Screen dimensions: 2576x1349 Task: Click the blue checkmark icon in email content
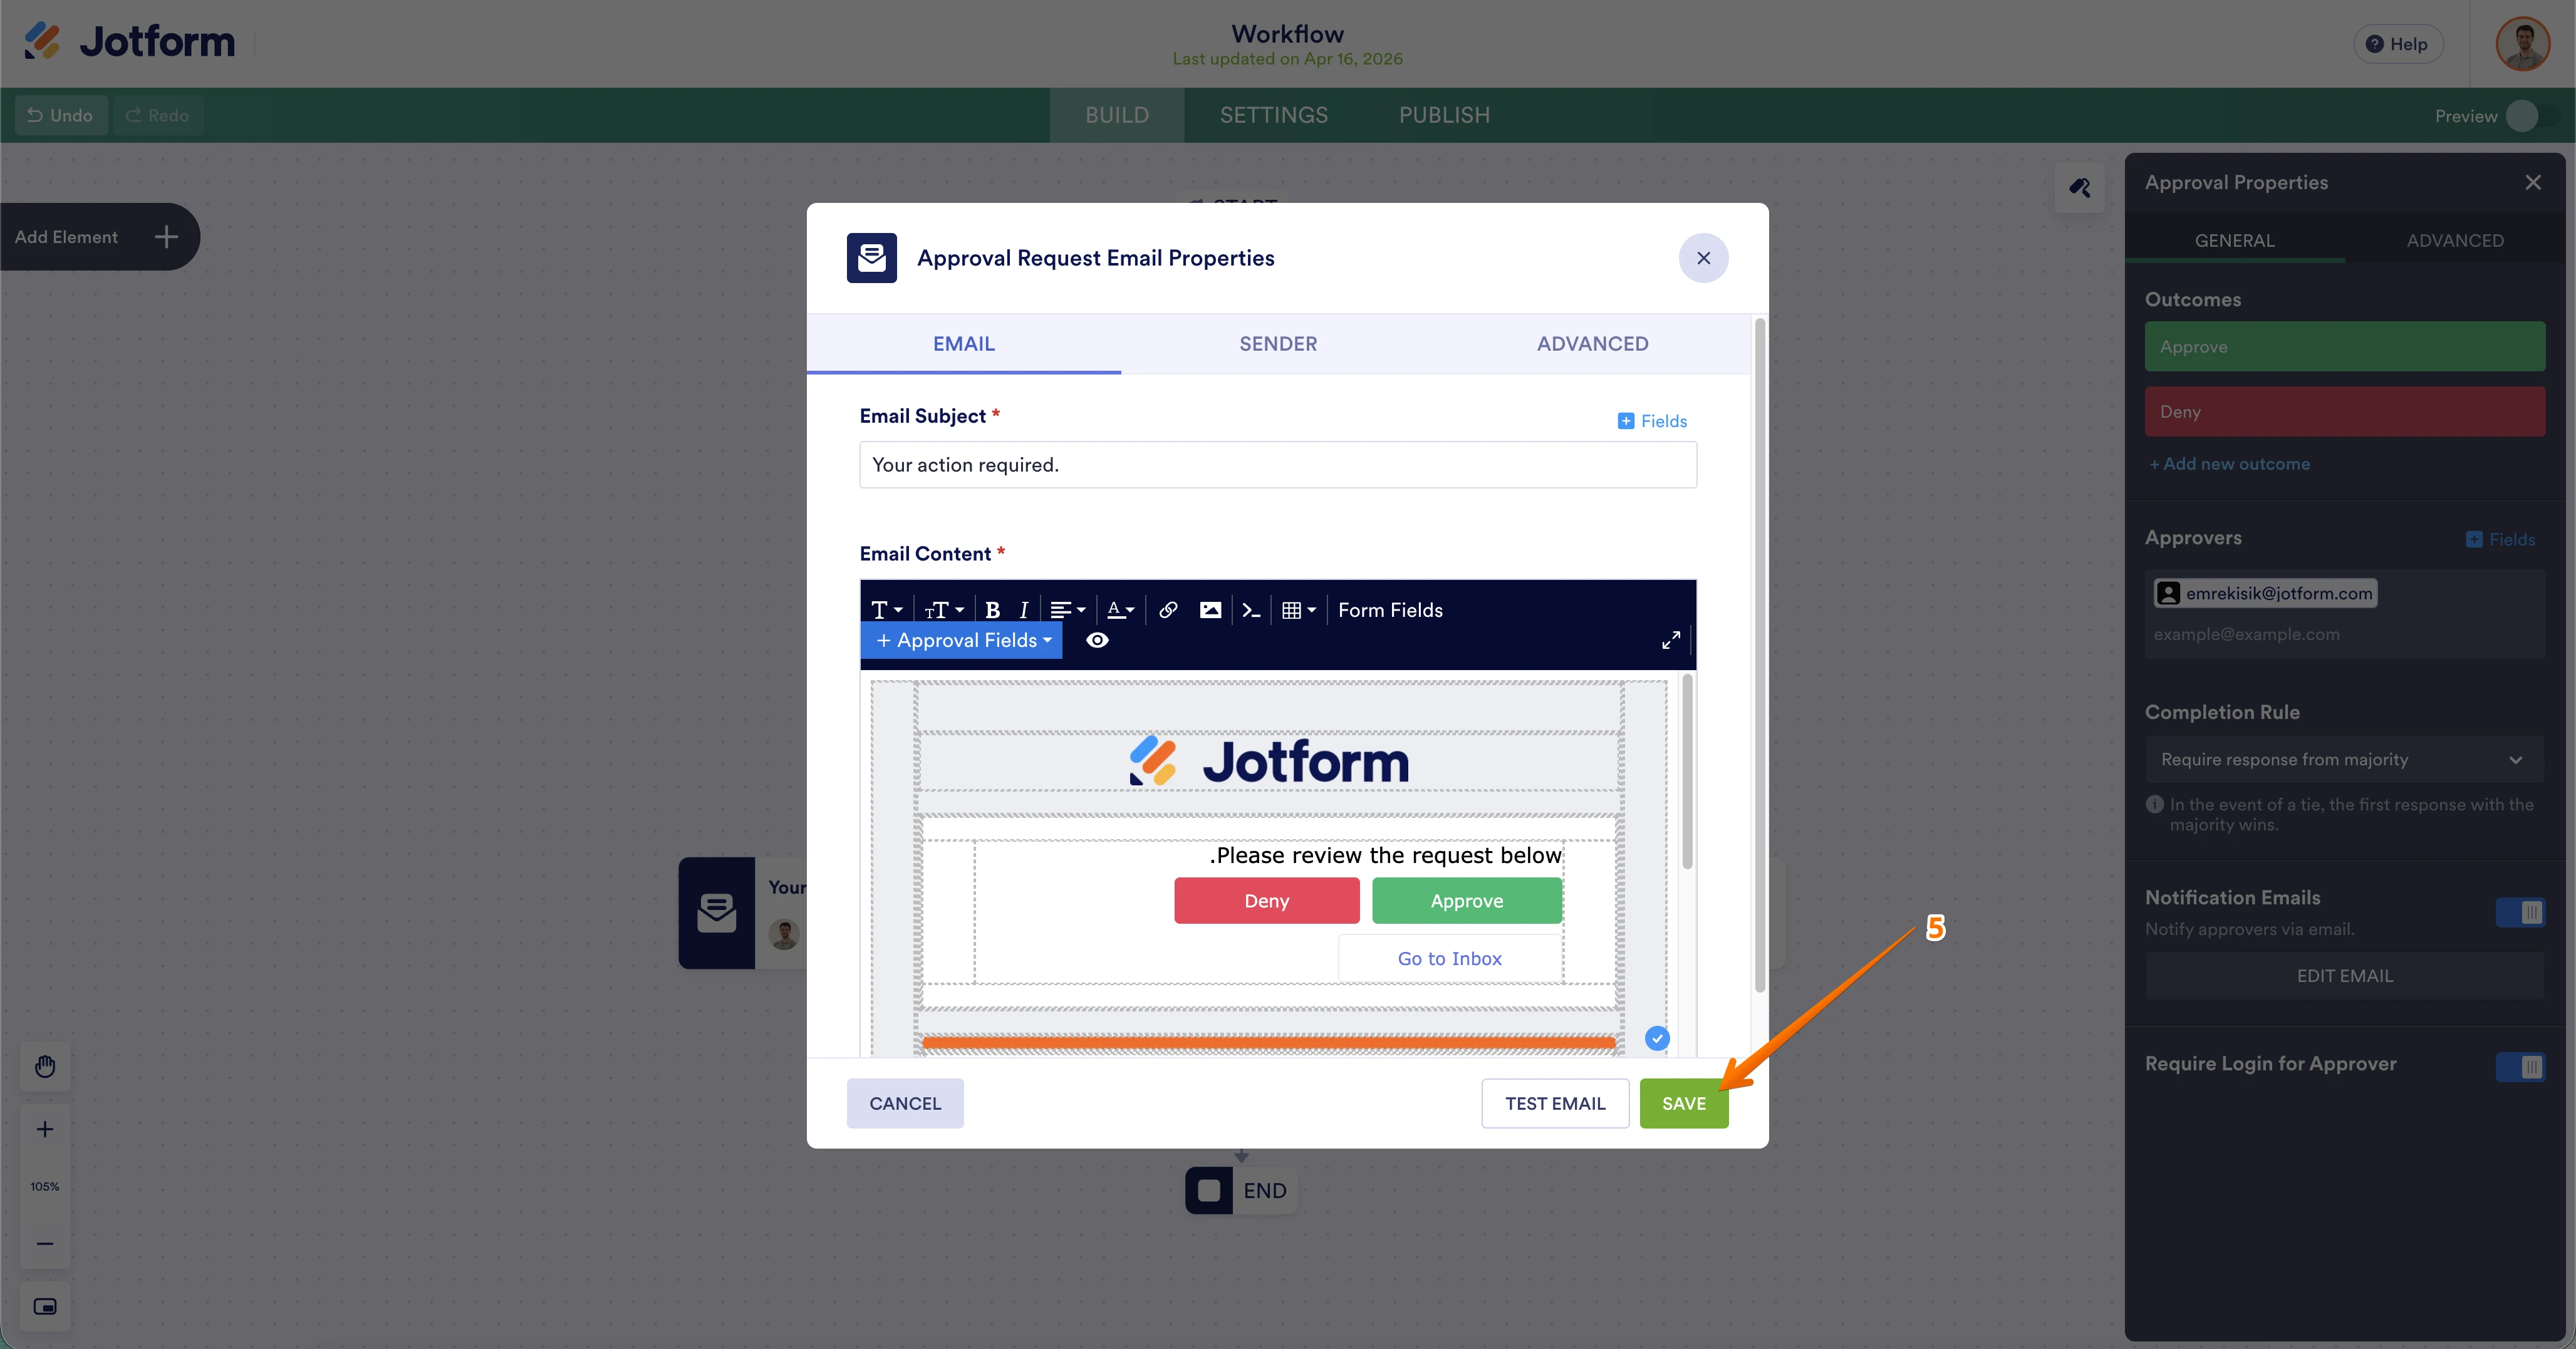coord(1657,1039)
